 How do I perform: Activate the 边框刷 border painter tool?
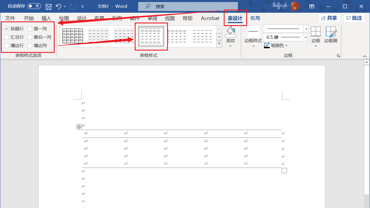pyautogui.click(x=331, y=31)
